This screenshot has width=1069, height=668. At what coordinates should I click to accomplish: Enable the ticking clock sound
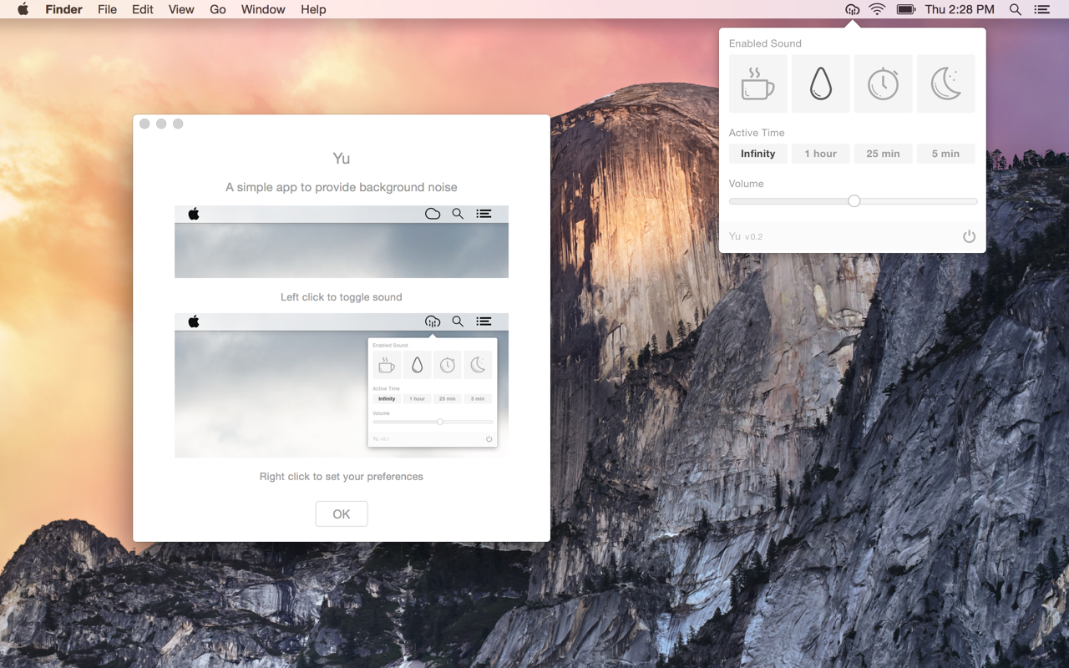(883, 83)
